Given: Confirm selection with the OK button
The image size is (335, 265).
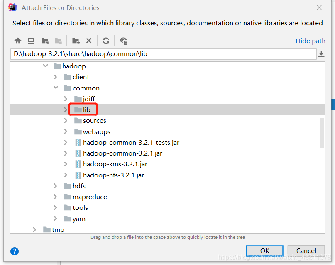Looking at the screenshot, I should [265, 250].
